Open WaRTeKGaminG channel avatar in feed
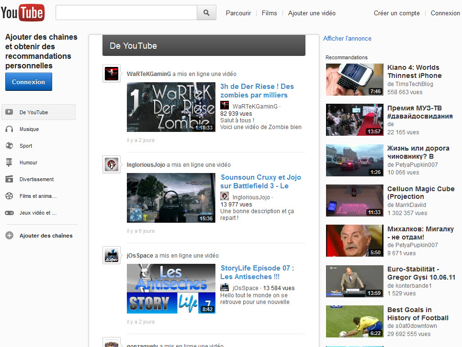 (x=112, y=74)
